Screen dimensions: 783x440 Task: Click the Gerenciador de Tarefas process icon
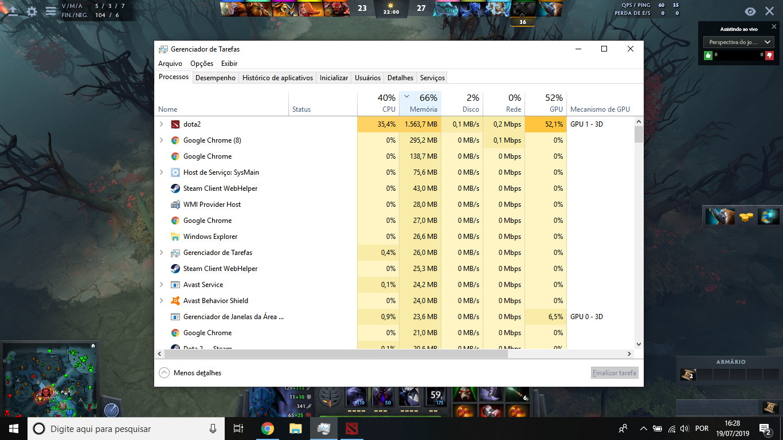coord(175,253)
